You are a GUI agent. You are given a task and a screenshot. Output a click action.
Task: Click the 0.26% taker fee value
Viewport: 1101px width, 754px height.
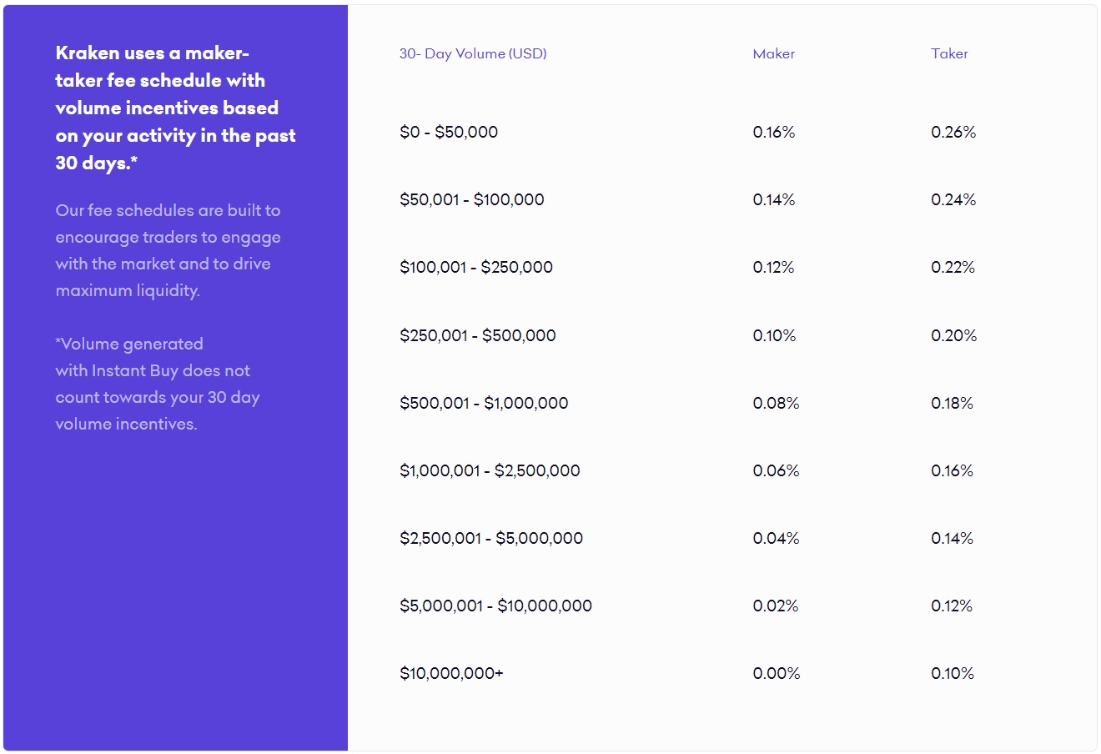[953, 132]
